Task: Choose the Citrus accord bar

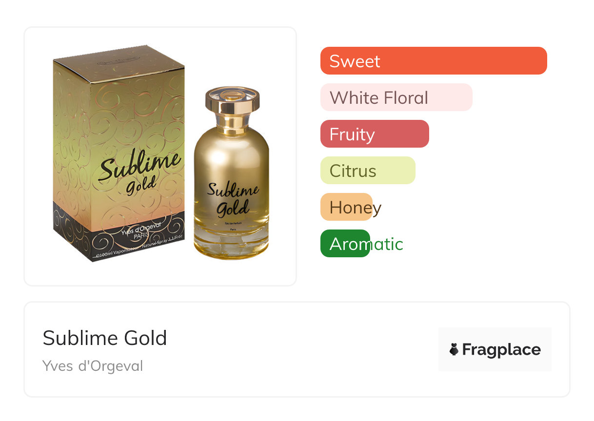Action: (x=367, y=171)
